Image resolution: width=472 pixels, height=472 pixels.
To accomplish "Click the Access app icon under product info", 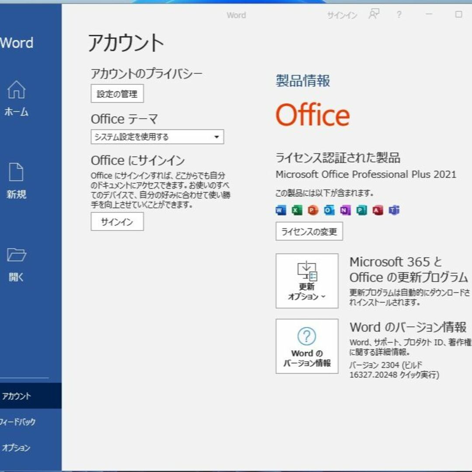I will (378, 210).
